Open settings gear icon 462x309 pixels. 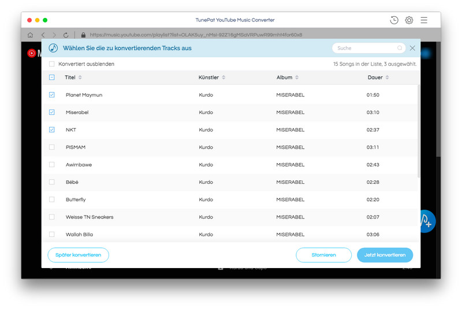[409, 20]
